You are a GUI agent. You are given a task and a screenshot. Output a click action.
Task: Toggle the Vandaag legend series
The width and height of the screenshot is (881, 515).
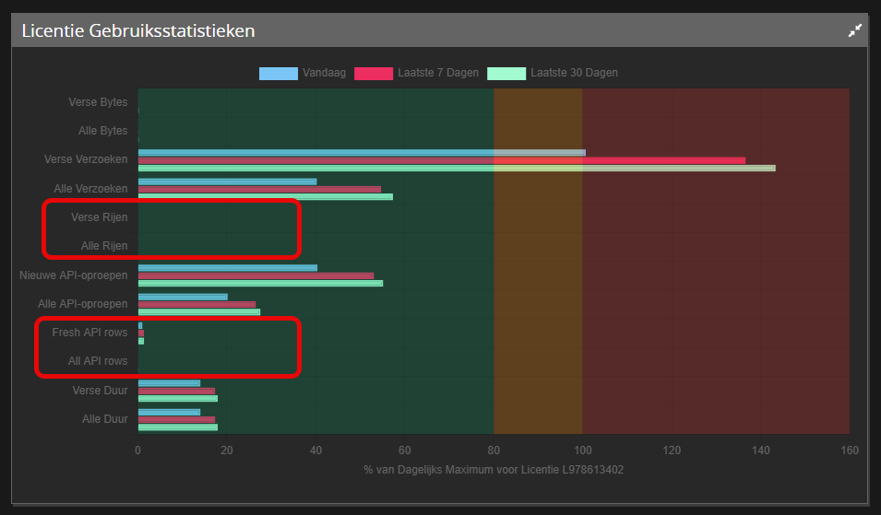pos(324,73)
